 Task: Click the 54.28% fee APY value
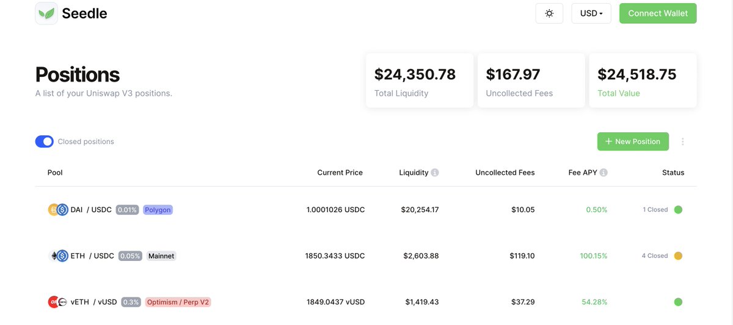(595, 302)
